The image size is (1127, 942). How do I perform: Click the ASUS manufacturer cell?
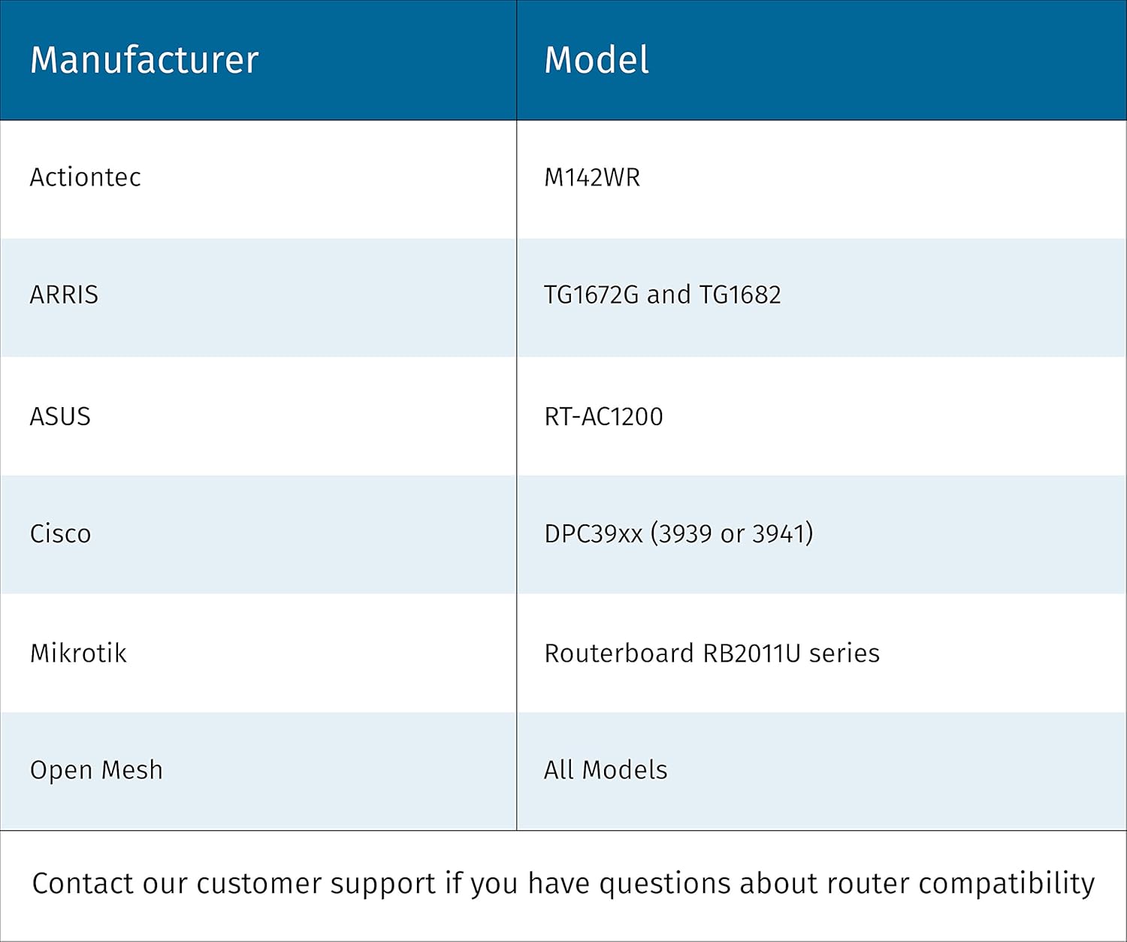pos(60,417)
